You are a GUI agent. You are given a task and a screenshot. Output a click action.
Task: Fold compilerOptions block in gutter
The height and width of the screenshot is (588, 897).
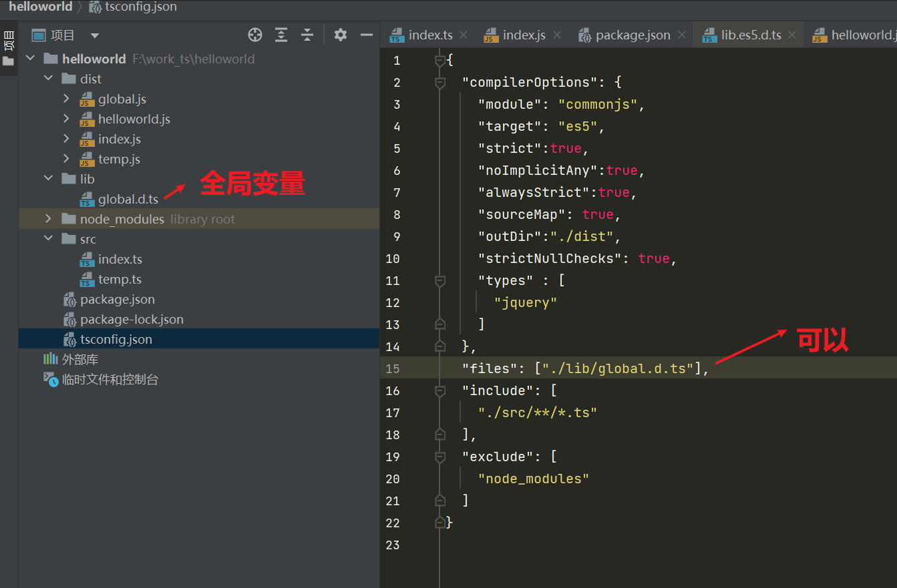[x=439, y=83]
